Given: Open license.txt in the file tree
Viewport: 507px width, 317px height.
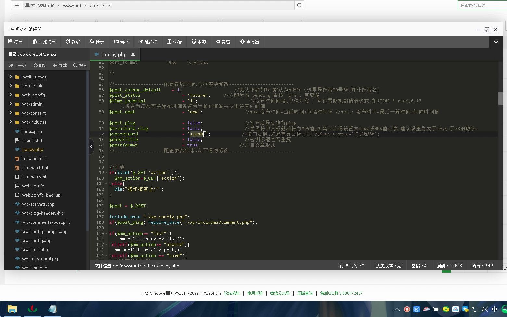Looking at the screenshot, I should click(x=32, y=140).
